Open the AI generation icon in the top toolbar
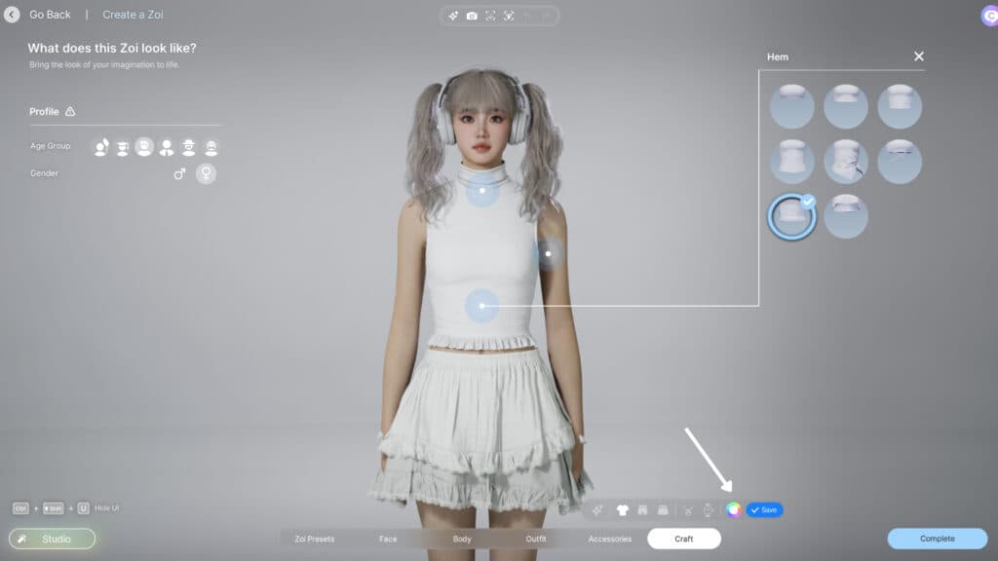 (451, 15)
